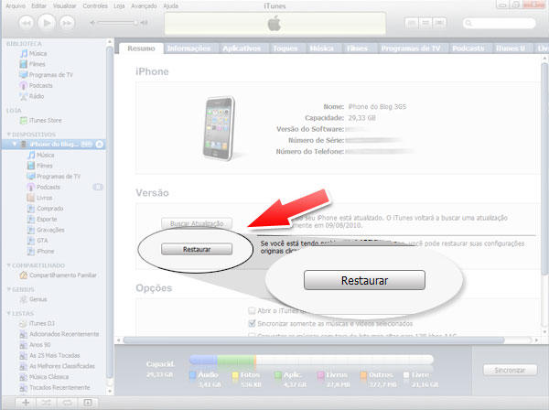The height and width of the screenshot is (410, 549).
Task: Open the Gravações playlist
Action: point(46,230)
